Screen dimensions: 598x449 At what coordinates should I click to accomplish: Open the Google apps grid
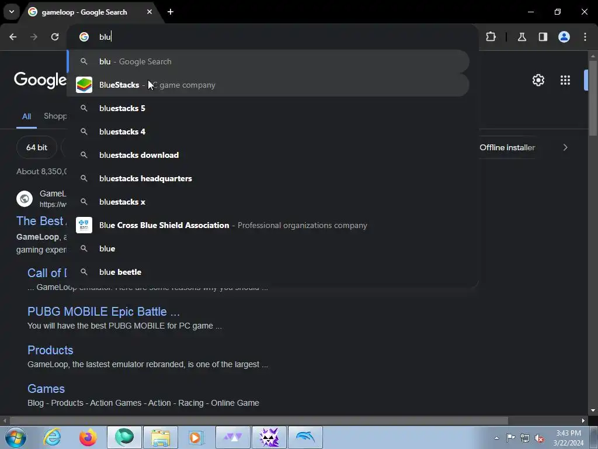click(x=565, y=80)
